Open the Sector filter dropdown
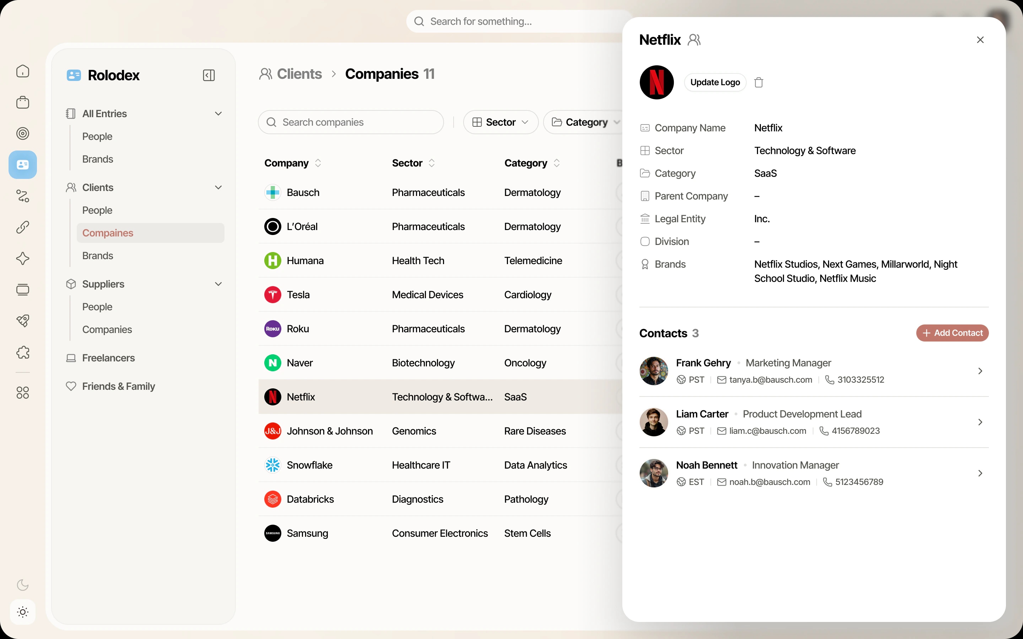Image resolution: width=1023 pixels, height=639 pixels. (x=500, y=122)
